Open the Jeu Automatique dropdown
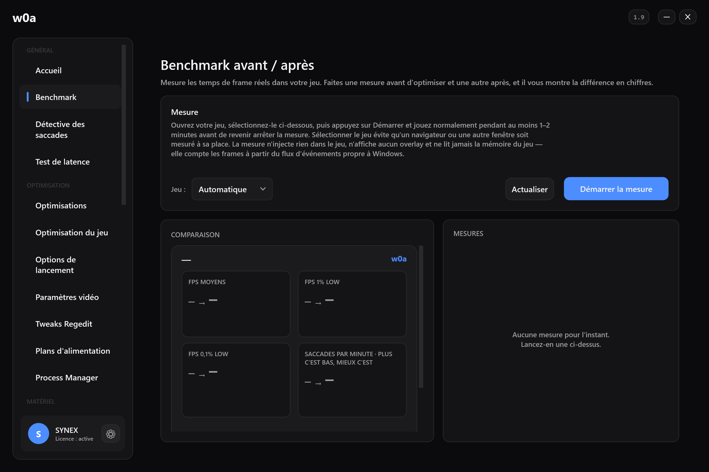 (x=232, y=189)
